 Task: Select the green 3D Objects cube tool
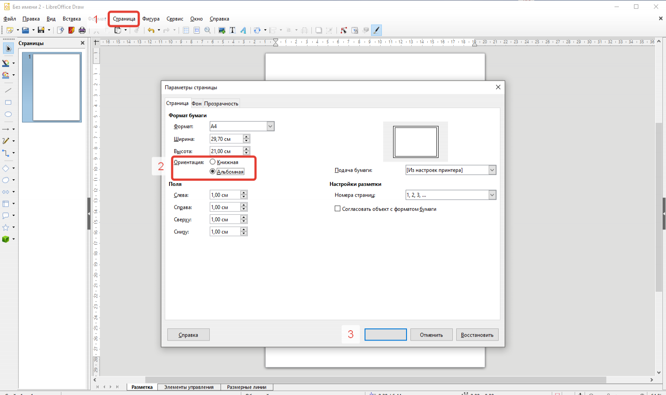click(6, 239)
